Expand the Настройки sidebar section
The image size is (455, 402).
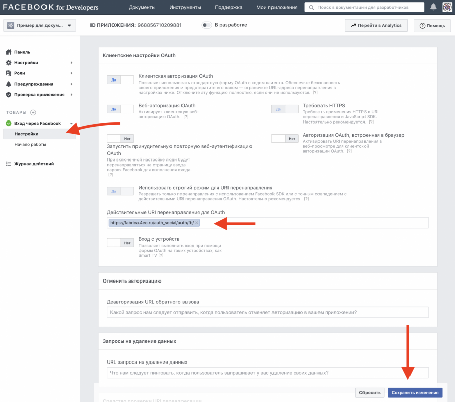71,63
